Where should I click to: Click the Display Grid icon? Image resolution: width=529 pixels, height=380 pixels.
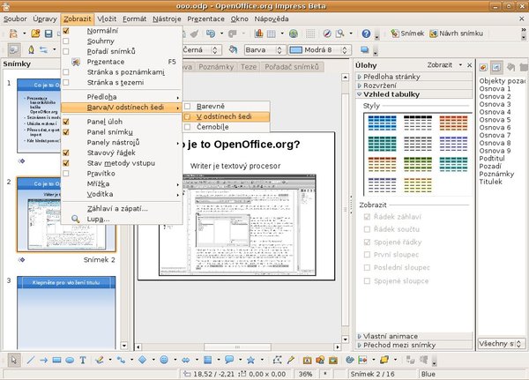[310, 34]
